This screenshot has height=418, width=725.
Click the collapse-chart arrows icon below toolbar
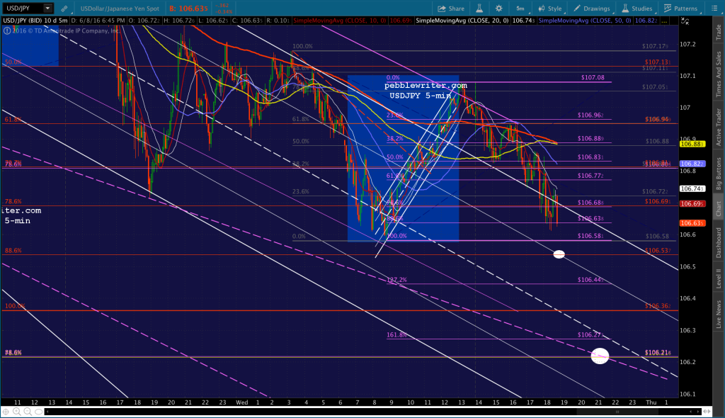[x=685, y=21]
